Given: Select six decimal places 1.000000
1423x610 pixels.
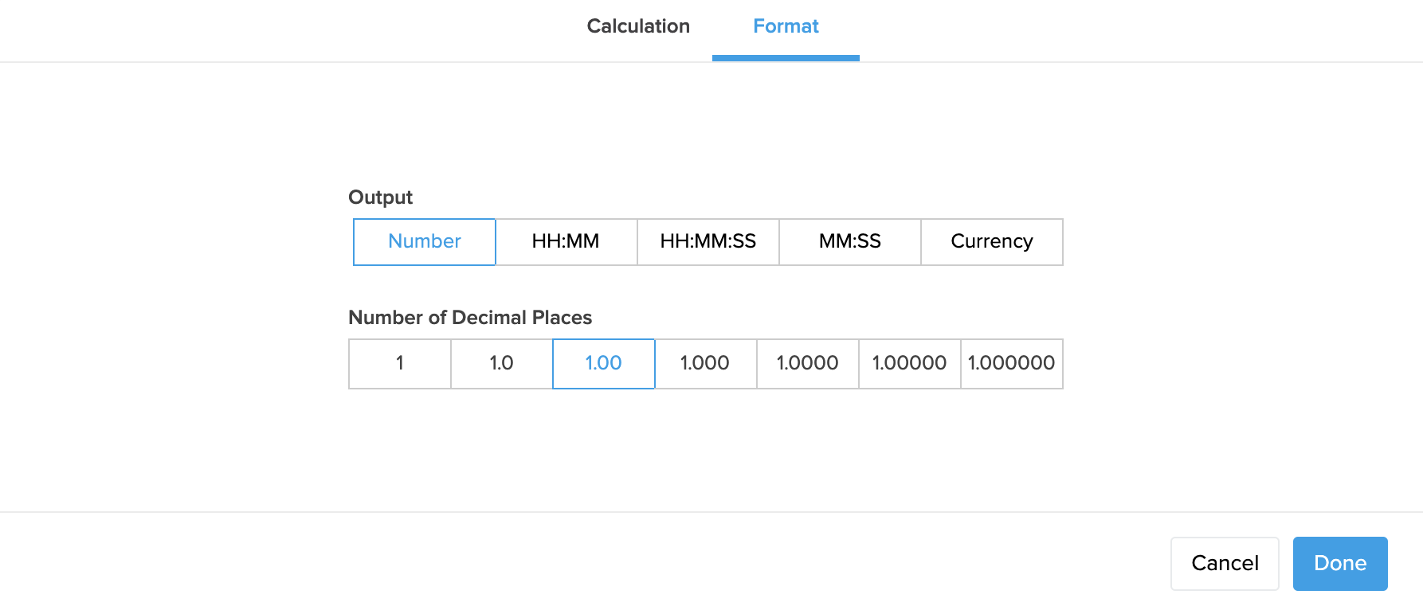Looking at the screenshot, I should coord(1011,364).
